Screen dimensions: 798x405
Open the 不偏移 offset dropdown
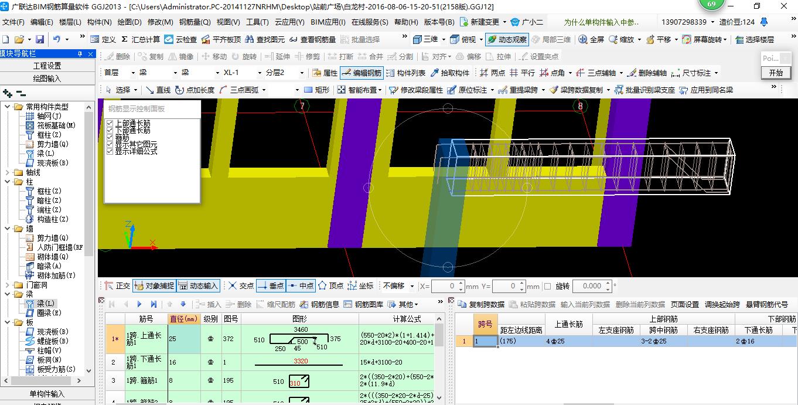(x=412, y=286)
